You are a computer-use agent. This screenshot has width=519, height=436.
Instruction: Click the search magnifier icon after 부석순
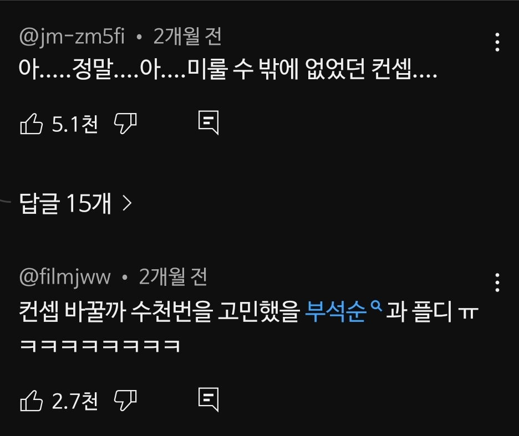[x=376, y=307]
